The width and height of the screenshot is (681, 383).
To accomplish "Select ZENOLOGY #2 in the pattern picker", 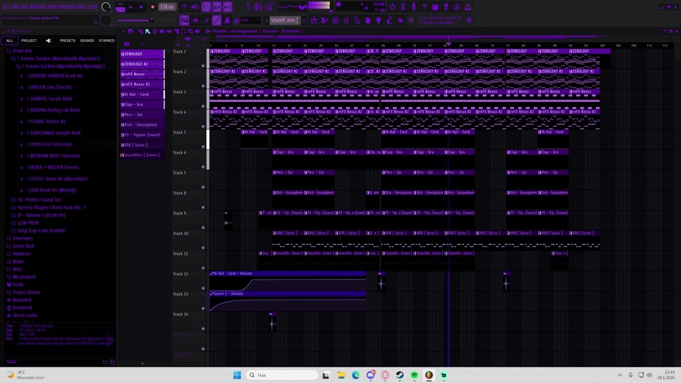I will [143, 64].
